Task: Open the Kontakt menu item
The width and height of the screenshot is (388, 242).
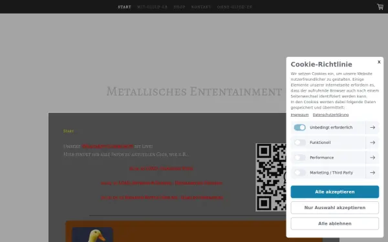Action: click(x=201, y=7)
